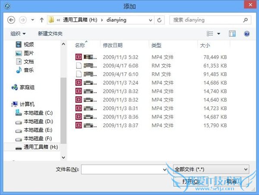This screenshot has height=195, width=259.
Task: Select 音乐 in navigation pane
Action: pyautogui.click(x=25, y=70)
